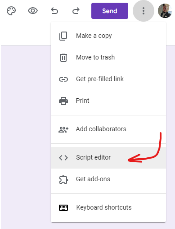Screen dimensions: 175x229
Task: Show Keyboard shortcuts
Action: (108, 207)
